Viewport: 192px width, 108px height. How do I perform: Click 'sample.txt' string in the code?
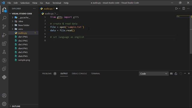point(75,27)
